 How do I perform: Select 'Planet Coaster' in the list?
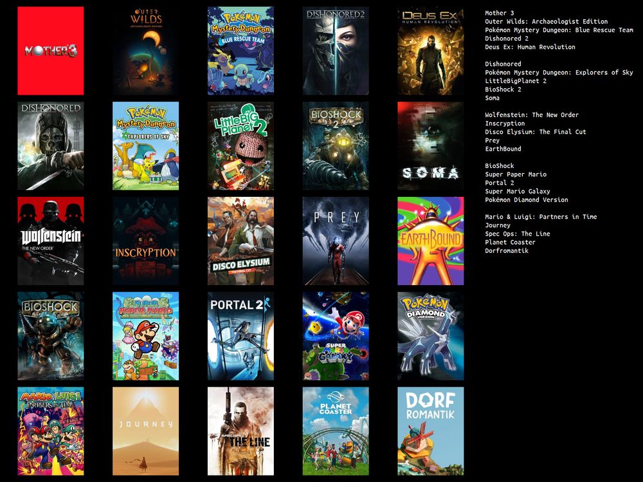click(510, 242)
